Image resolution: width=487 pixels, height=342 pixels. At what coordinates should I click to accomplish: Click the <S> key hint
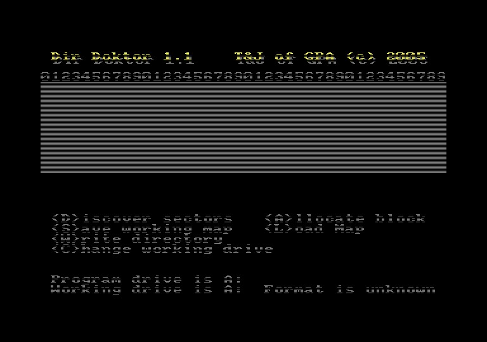tap(66, 229)
